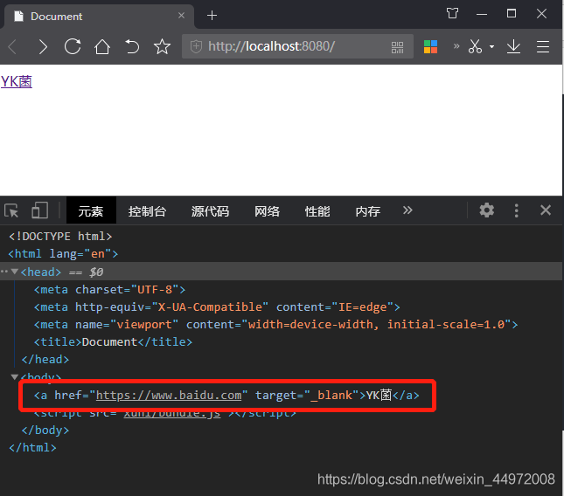Go back to previous page

(13, 46)
